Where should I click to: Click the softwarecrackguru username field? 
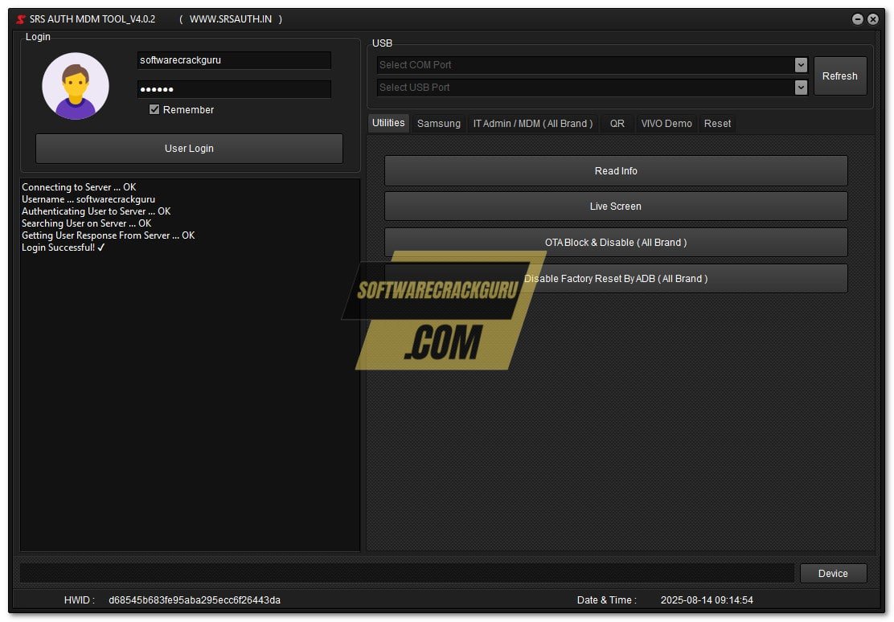point(234,60)
